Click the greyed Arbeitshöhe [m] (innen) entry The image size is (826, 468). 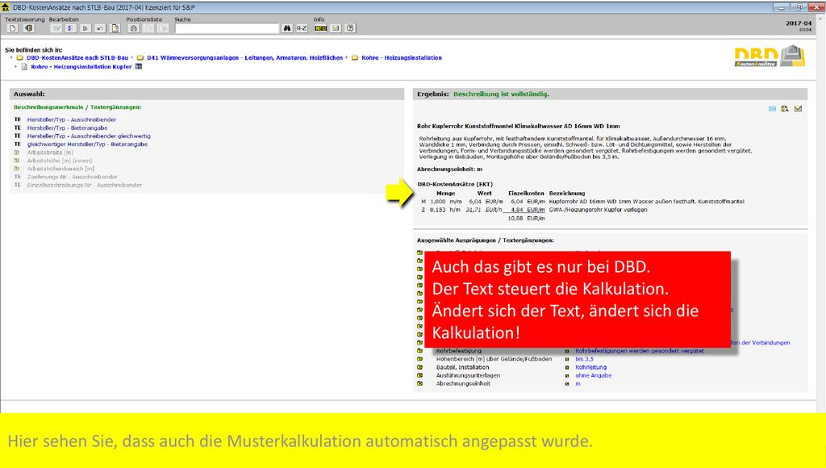[60, 161]
